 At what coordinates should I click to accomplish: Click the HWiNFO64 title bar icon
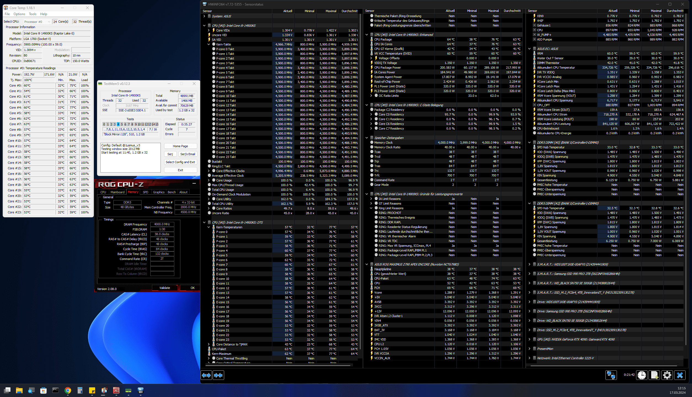click(205, 4)
